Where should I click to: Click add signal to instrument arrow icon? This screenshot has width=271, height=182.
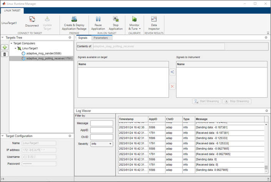click(x=172, y=72)
